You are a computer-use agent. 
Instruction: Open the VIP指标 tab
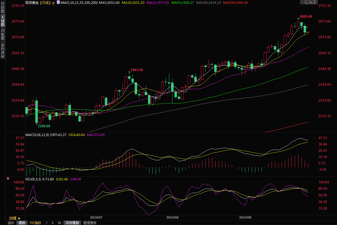click(x=35, y=223)
